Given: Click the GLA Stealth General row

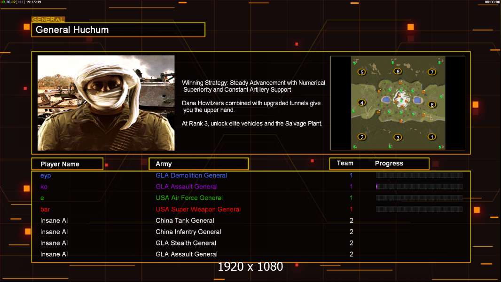Looking at the screenshot, I should tap(251, 243).
